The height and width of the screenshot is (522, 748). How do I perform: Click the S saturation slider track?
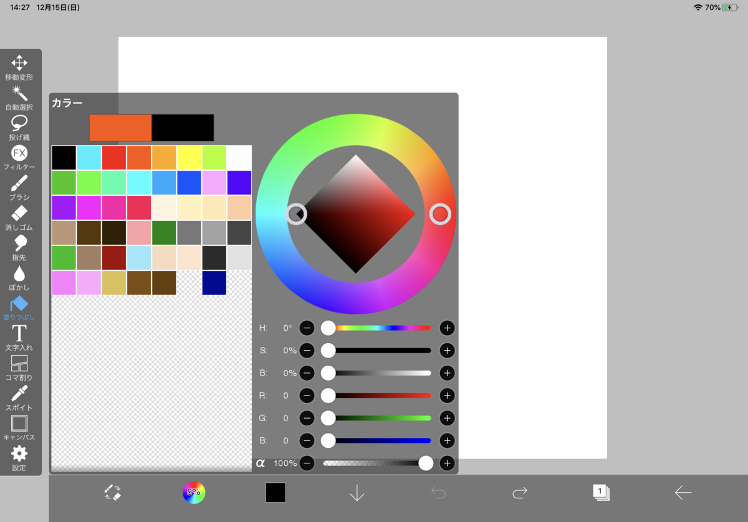tap(377, 350)
